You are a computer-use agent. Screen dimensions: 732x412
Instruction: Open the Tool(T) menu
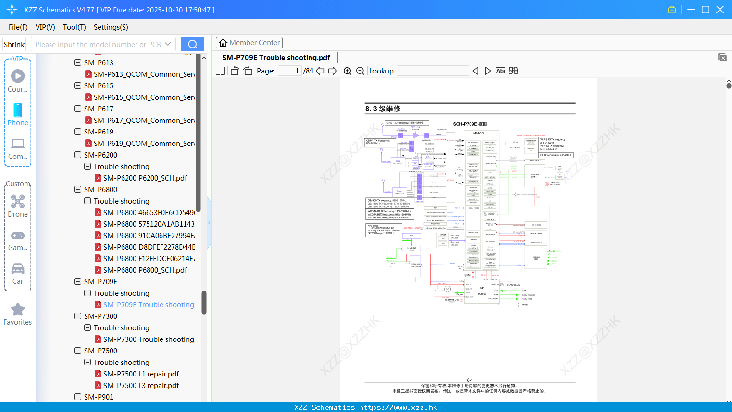pyautogui.click(x=74, y=27)
